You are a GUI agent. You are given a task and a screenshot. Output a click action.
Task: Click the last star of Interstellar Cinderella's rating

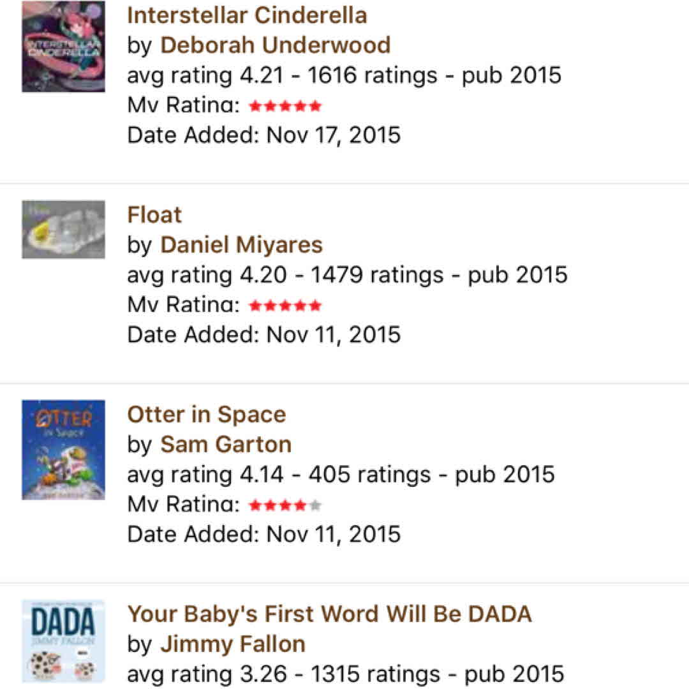[315, 106]
